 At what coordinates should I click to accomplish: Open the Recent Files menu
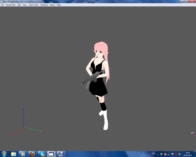point(11,5)
